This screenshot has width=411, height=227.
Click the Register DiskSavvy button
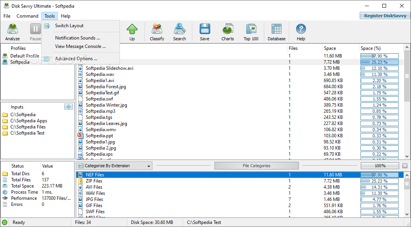point(385,16)
